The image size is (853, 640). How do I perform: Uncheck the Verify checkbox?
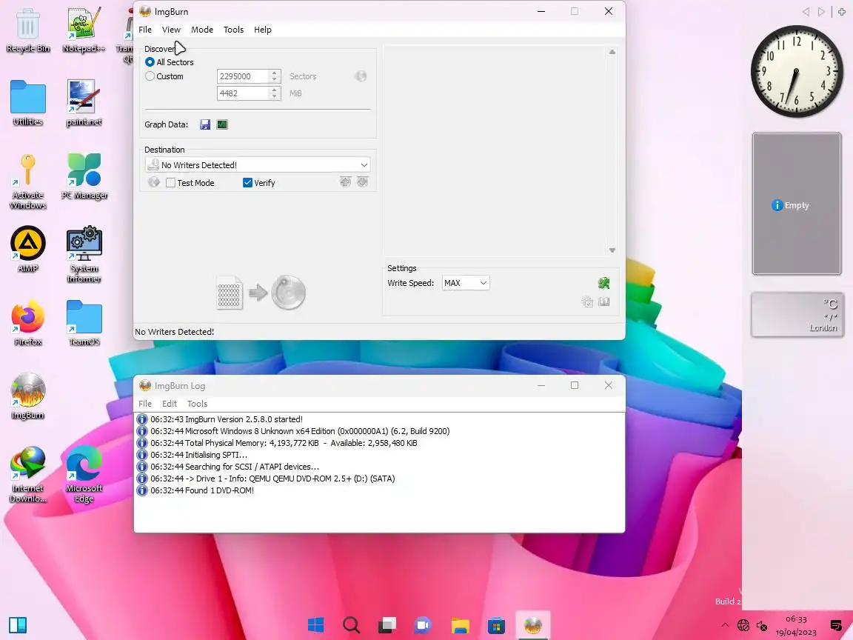coord(259,183)
